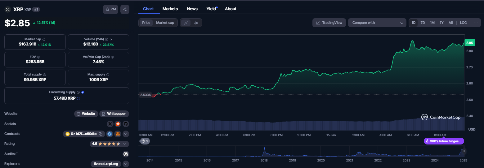Open the Reddit social link

pos(118,124)
